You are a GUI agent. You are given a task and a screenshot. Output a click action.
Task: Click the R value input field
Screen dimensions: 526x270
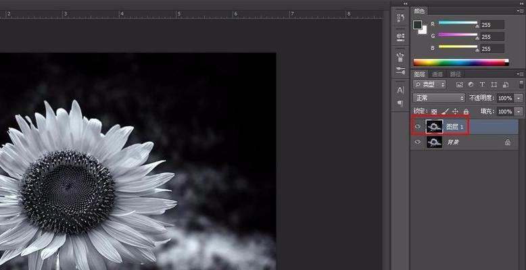pos(492,24)
